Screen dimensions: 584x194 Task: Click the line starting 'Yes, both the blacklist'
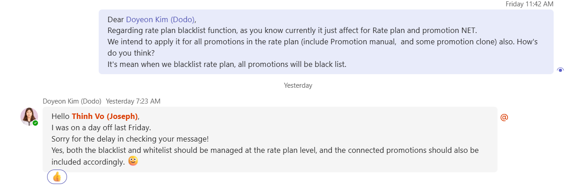(x=265, y=150)
